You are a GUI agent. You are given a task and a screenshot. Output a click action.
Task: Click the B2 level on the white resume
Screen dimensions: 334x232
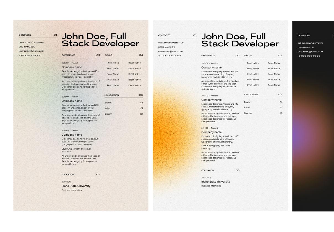pos(281,113)
